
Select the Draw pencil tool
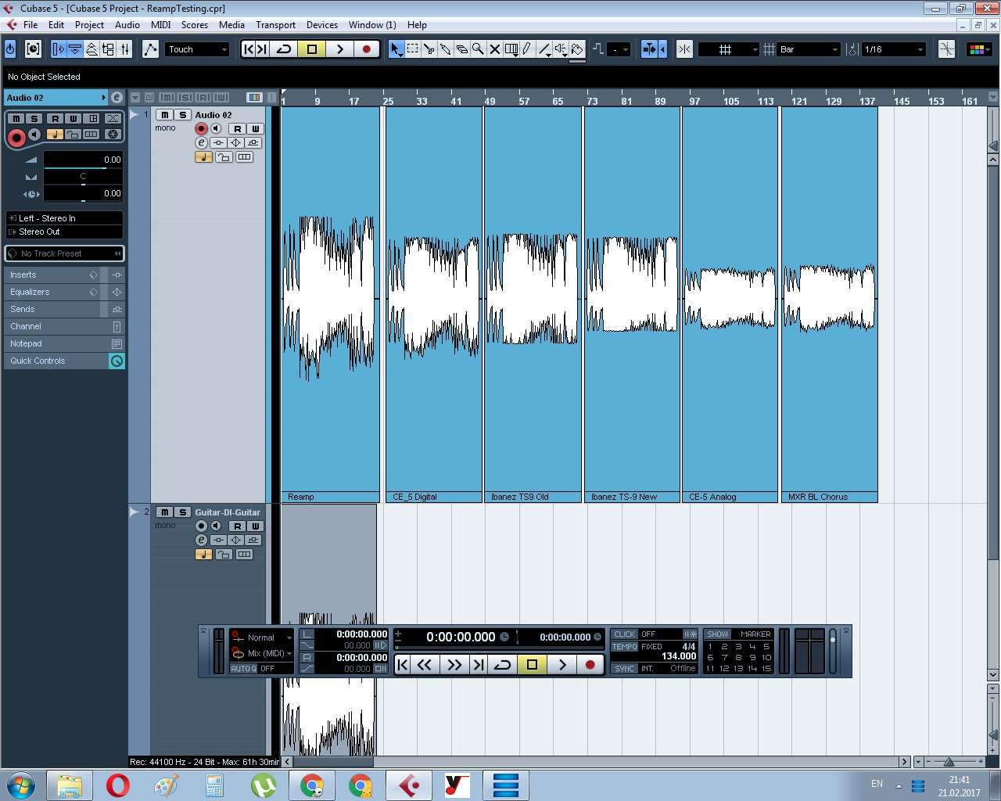[527, 49]
